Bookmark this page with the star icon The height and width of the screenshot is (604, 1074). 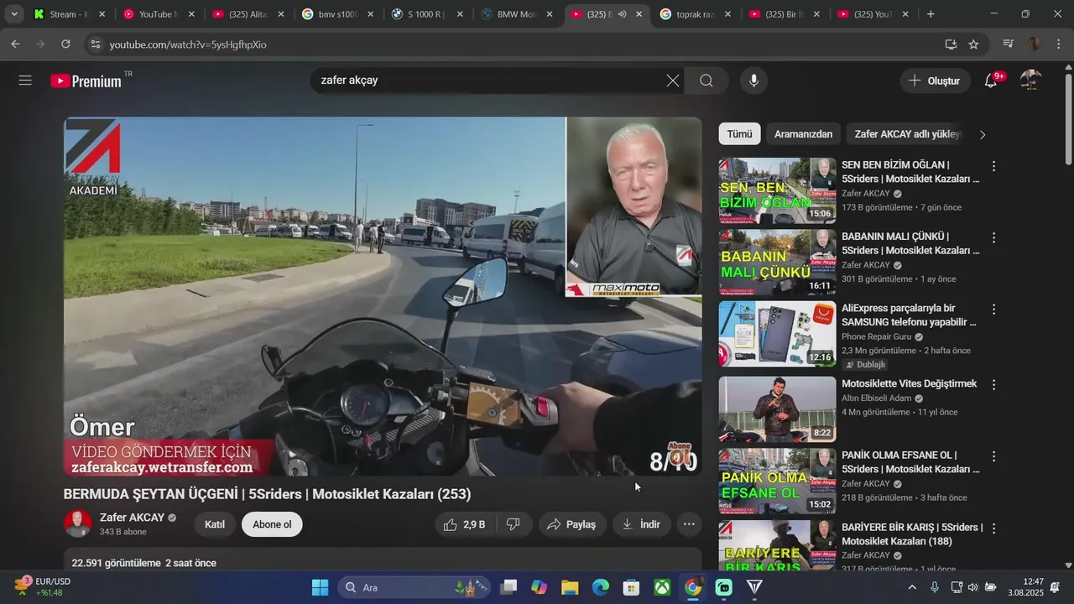coord(973,44)
